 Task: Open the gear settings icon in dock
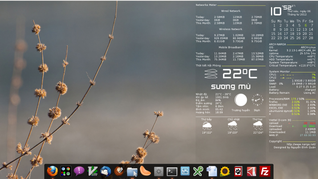pyautogui.click(x=159, y=171)
